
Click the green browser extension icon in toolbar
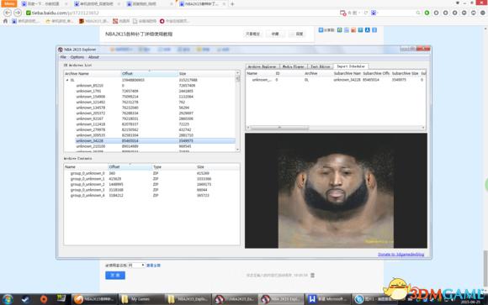pos(427,13)
